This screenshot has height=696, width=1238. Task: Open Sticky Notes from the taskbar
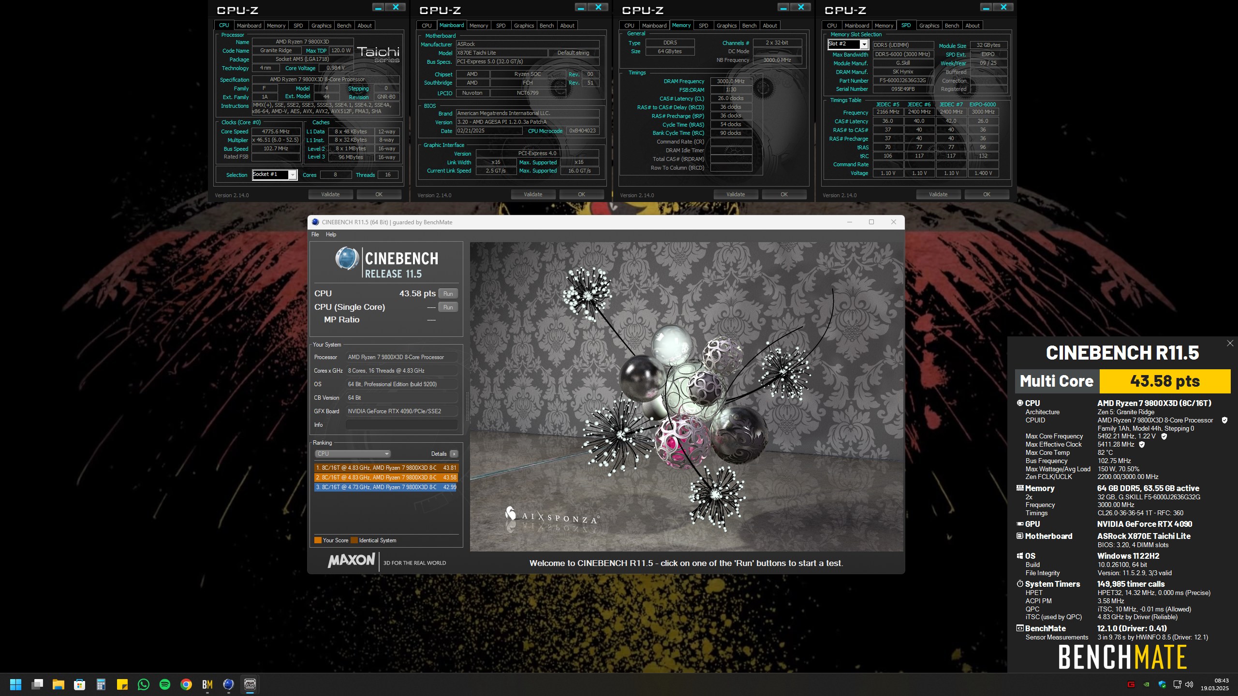[x=122, y=684]
